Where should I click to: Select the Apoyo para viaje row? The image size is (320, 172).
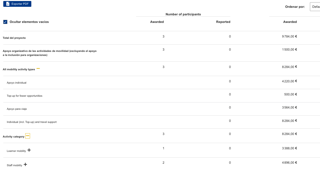coord(17,109)
